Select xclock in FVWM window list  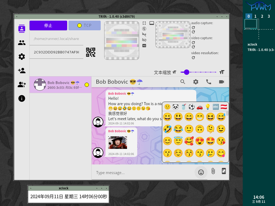pos(252,45)
